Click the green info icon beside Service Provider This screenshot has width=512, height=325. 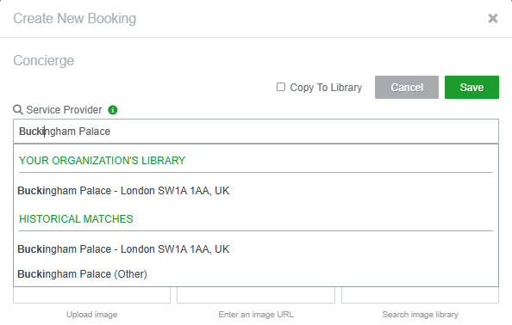pos(113,110)
